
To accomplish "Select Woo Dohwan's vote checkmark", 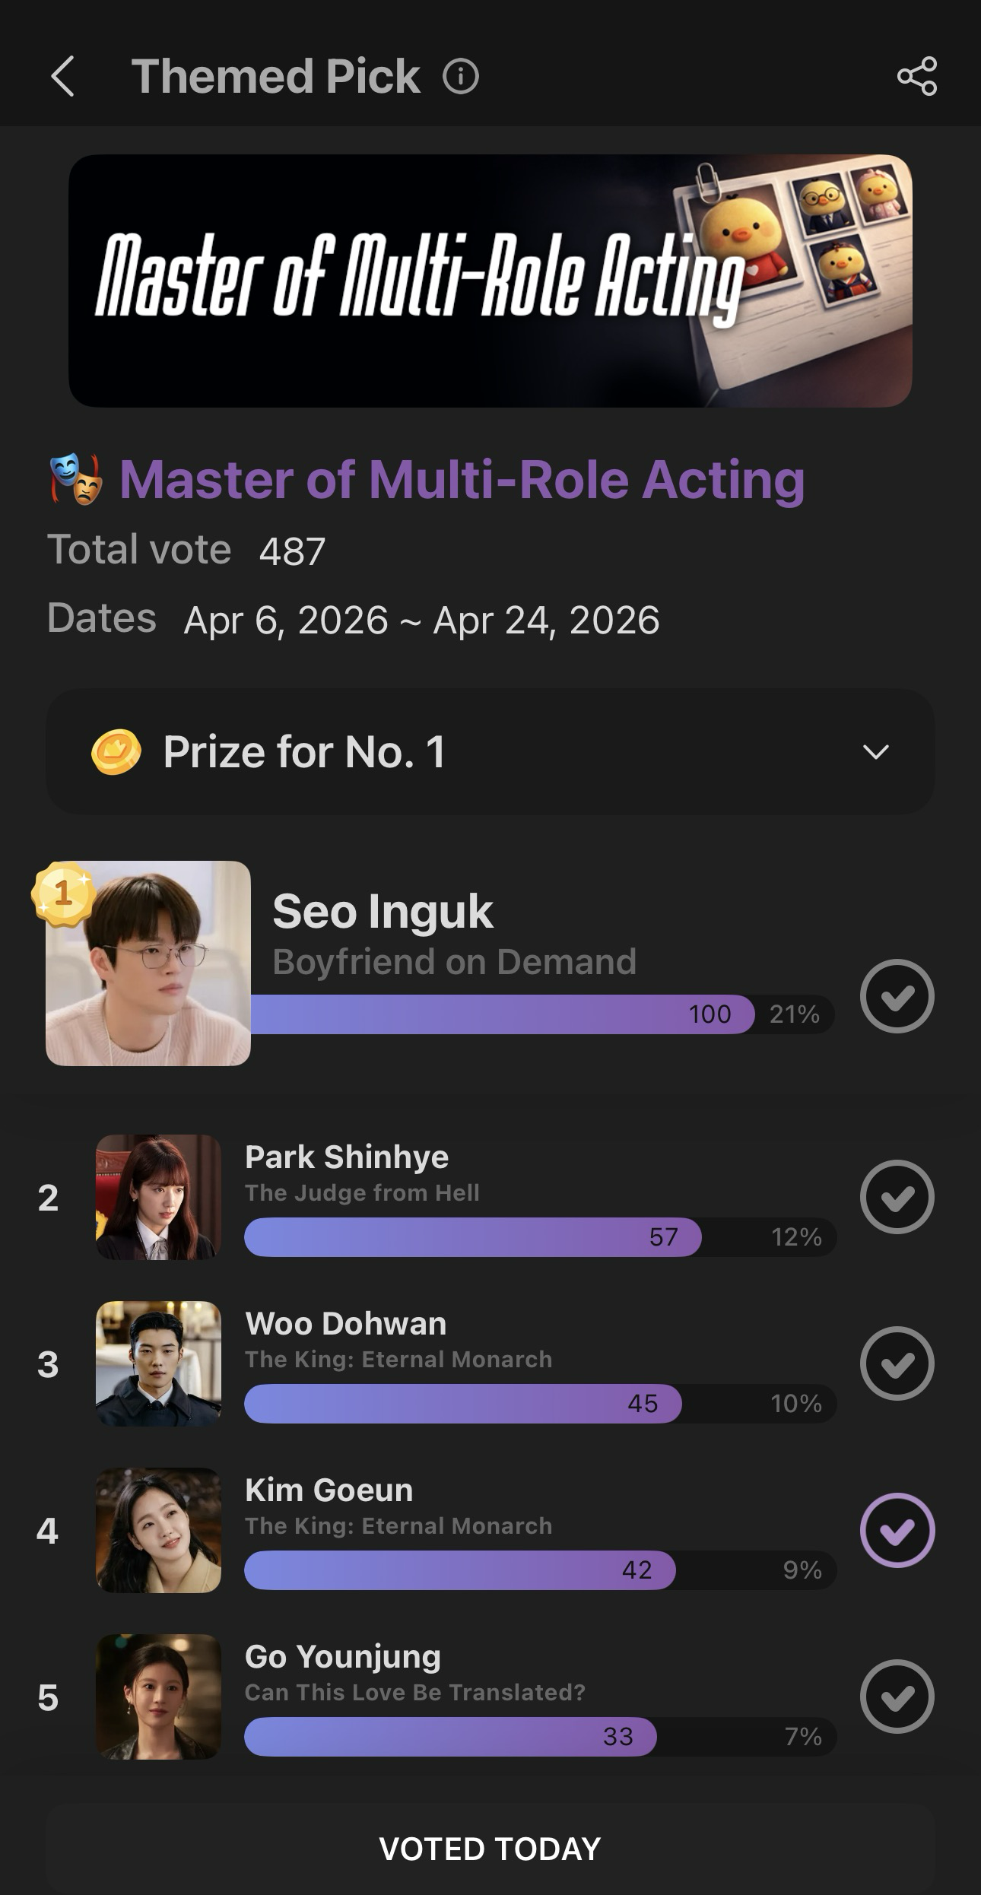I will coord(897,1363).
